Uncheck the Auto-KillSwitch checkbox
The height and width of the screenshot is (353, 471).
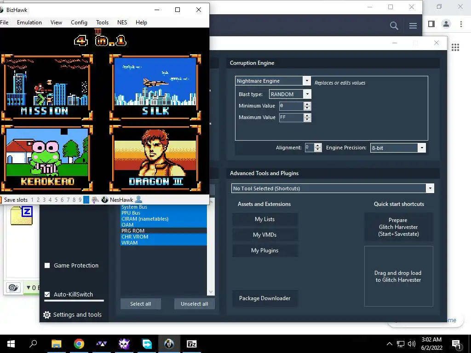(x=47, y=295)
